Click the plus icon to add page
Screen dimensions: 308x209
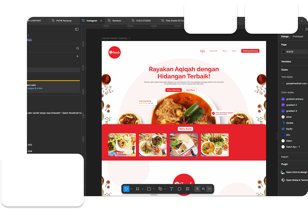pos(77,56)
